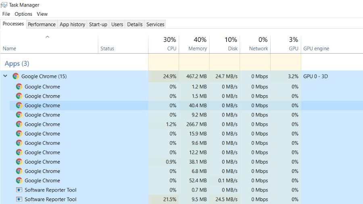Click the 9.2 MB memory value
The height and width of the screenshot is (204, 363).
(199, 115)
